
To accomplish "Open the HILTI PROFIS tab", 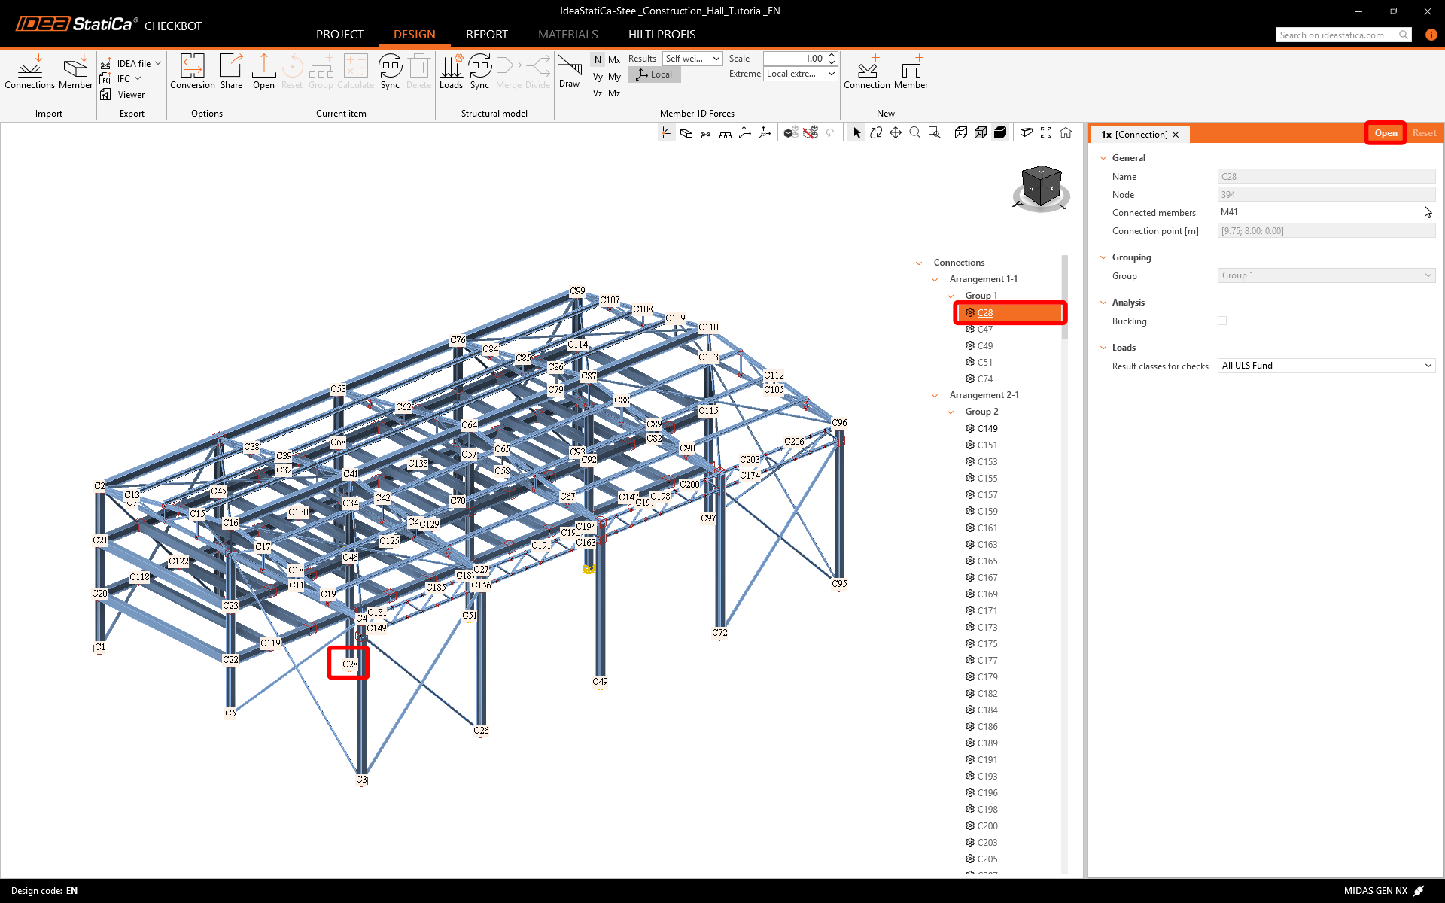I will [662, 35].
